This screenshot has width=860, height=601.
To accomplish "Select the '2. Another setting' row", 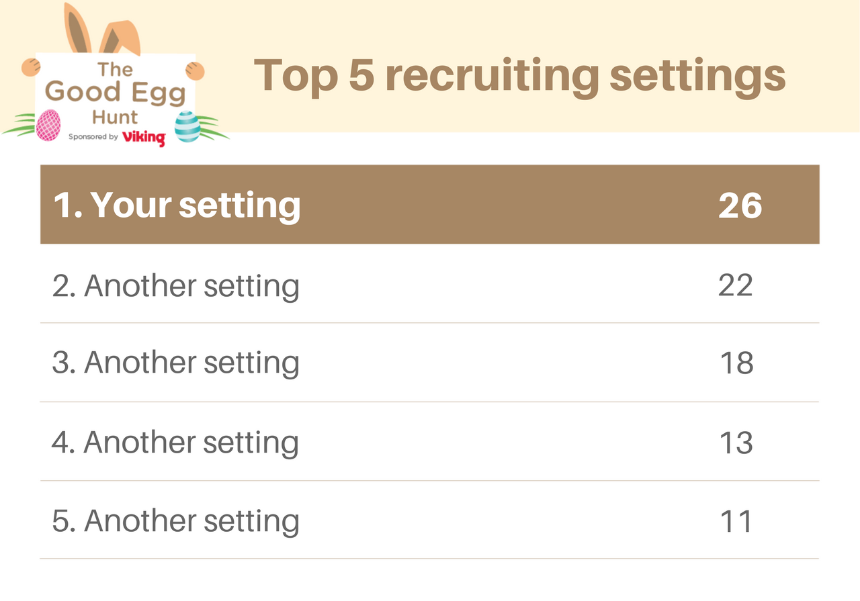I will [430, 284].
